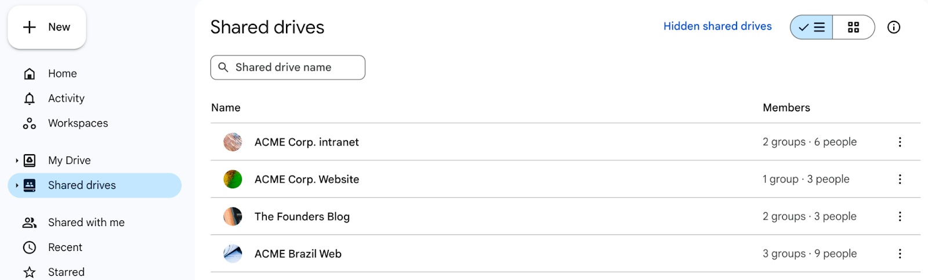Viewport: 928px width, 280px height.
Task: Click the info details icon
Action: (x=894, y=27)
